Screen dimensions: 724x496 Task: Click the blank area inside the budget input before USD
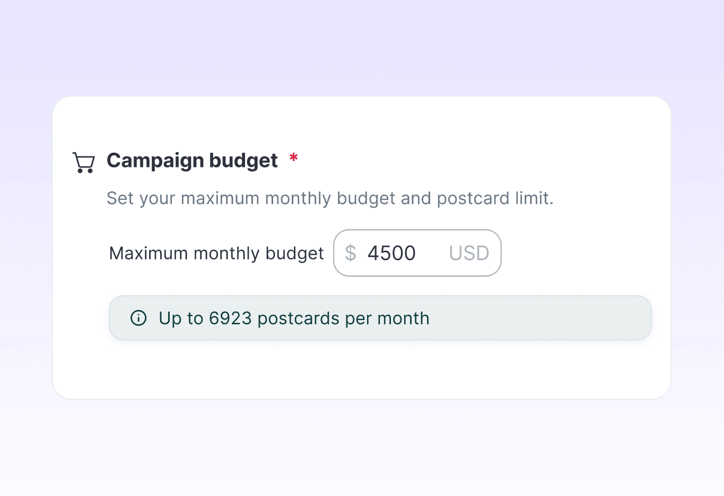coord(432,253)
